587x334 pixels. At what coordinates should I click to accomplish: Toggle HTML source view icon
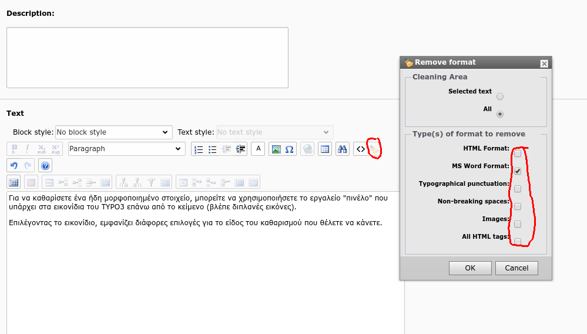[361, 149]
